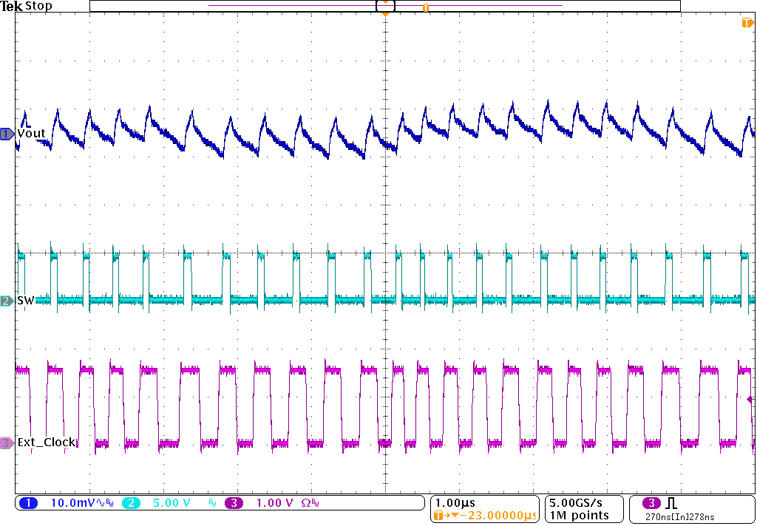Click the Tek logo in the top-left corner
Image resolution: width=757 pixels, height=526 pixels.
pyautogui.click(x=10, y=6)
